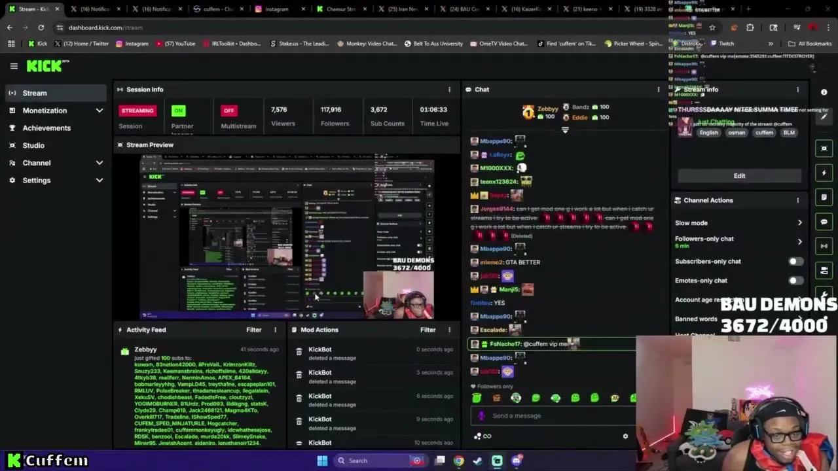Click the Edit stream info button
Viewport: 838px width, 471px height.
click(x=739, y=175)
